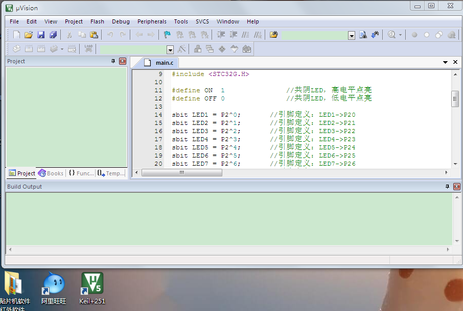Click the Translate file icon in build toolbar
Image resolution: width=463 pixels, height=311 pixels.
(16, 49)
